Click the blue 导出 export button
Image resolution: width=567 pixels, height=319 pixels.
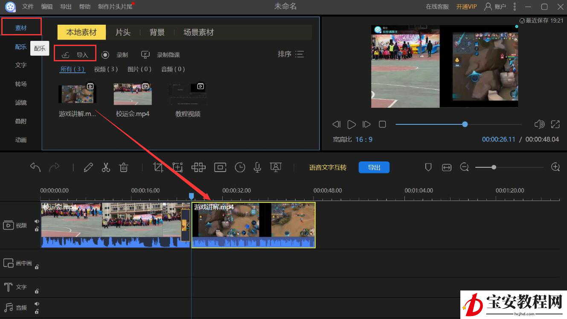(374, 167)
